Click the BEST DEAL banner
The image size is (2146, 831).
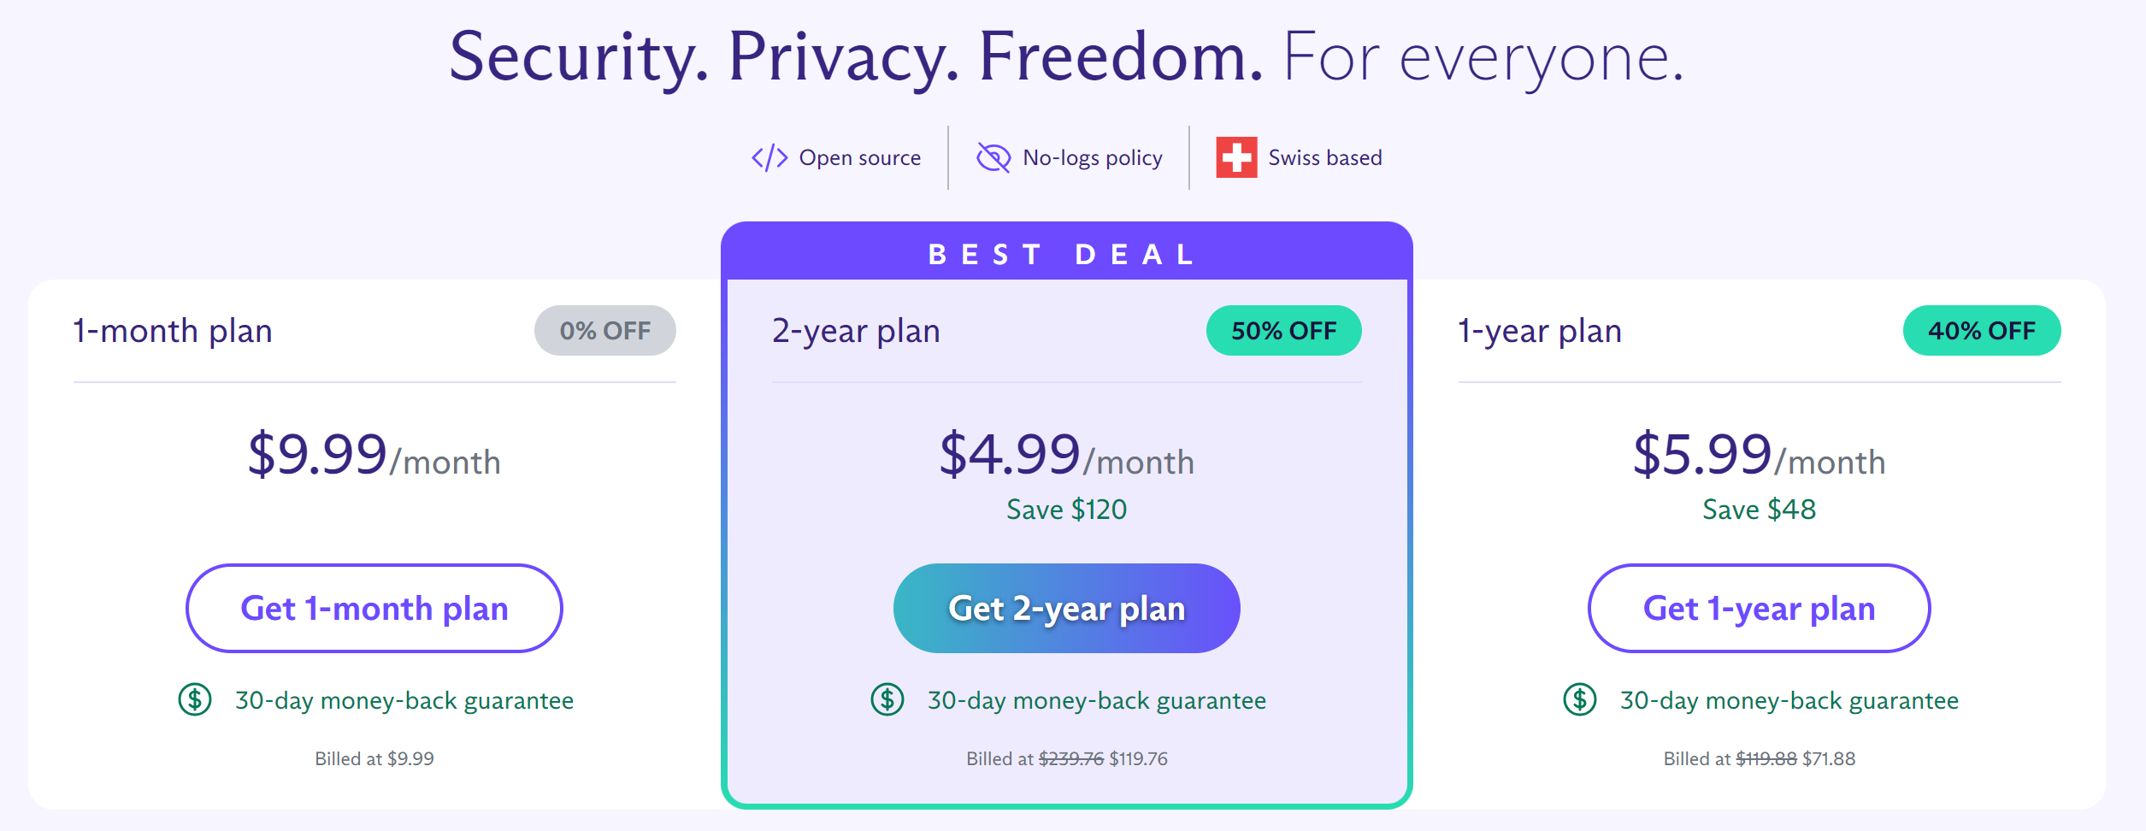coord(1066,254)
